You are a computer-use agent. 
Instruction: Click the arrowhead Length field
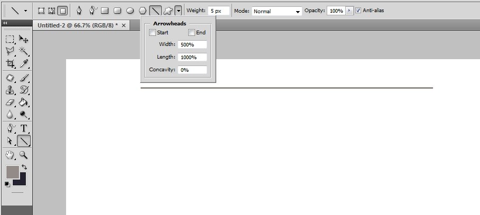(x=192, y=57)
